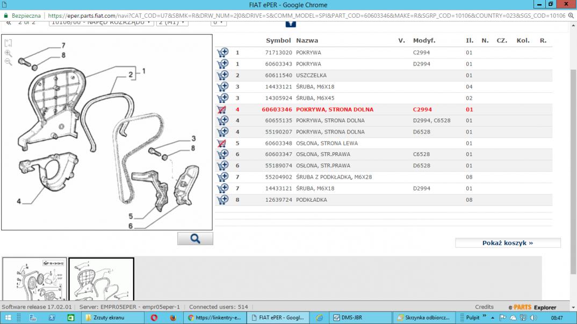Screen dimensions: 577x324
Task: Click the taskbar clock showing 08:47
Action: [557, 318]
